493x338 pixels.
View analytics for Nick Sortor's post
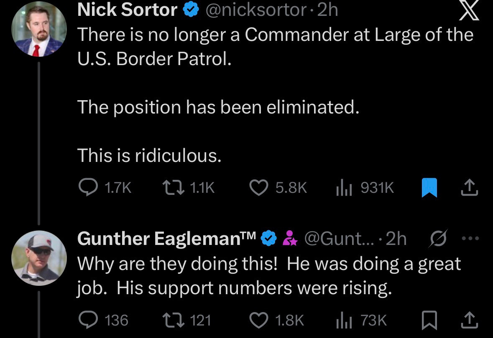coord(343,188)
